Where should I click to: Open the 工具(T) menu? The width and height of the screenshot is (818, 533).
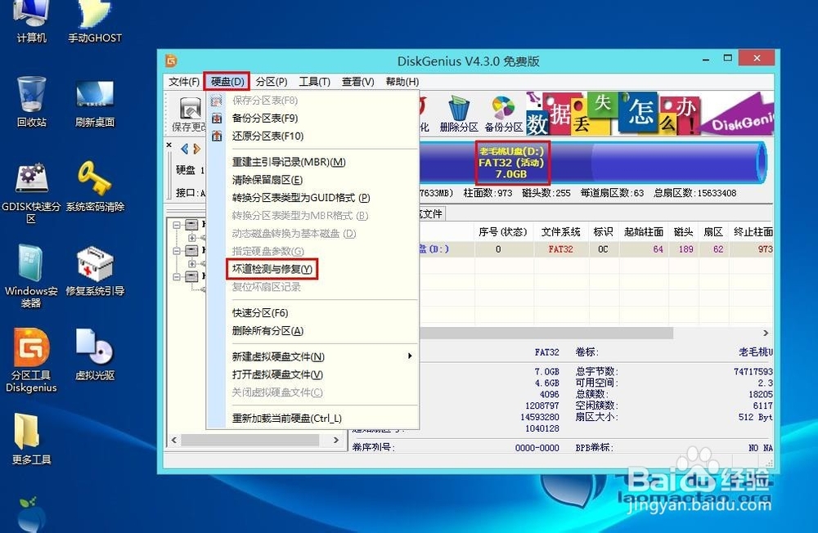click(x=314, y=82)
